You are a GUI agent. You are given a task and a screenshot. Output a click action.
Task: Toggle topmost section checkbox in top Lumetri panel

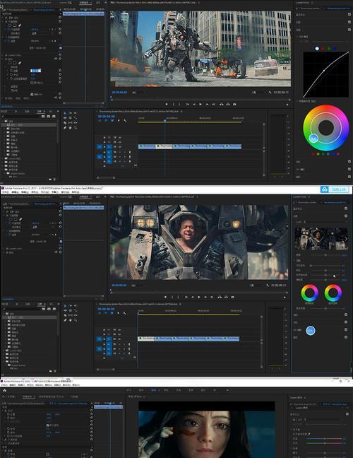click(349, 15)
